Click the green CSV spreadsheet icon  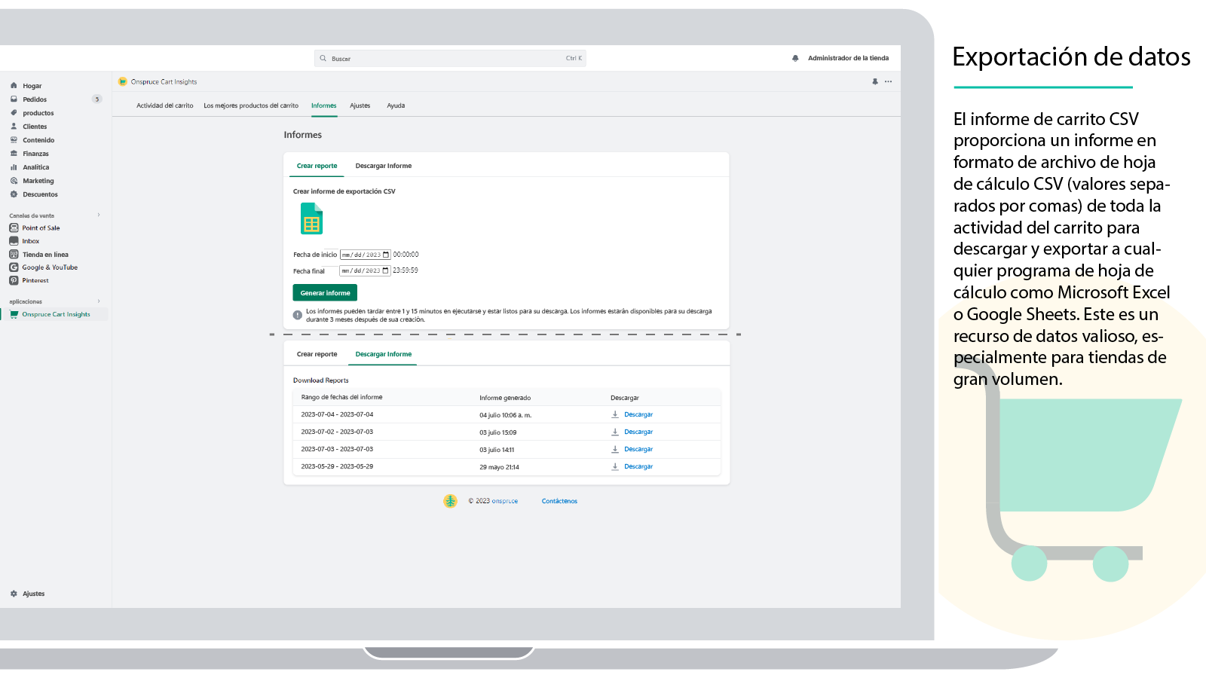coord(311,218)
